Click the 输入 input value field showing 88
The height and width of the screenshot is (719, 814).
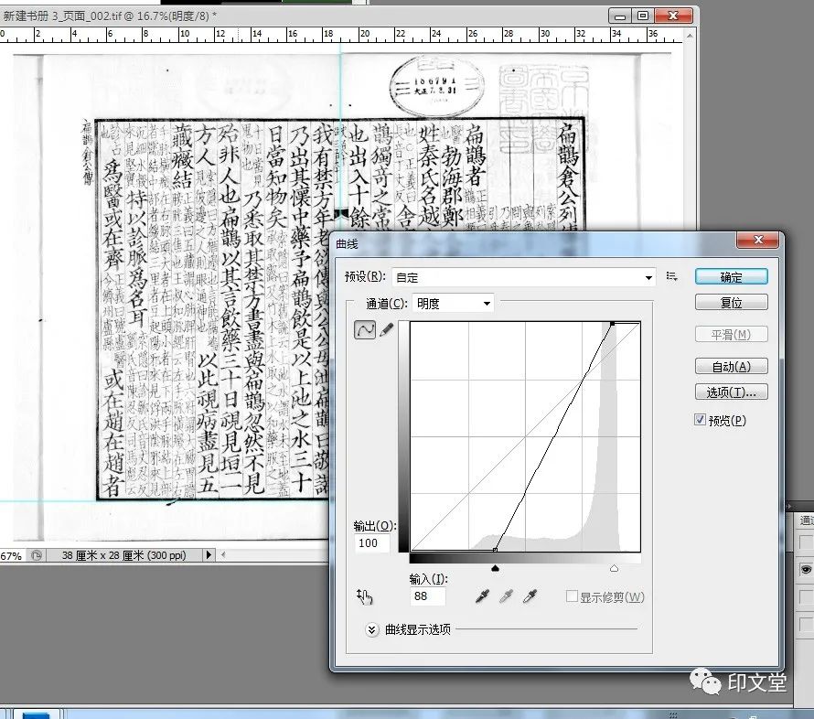428,596
